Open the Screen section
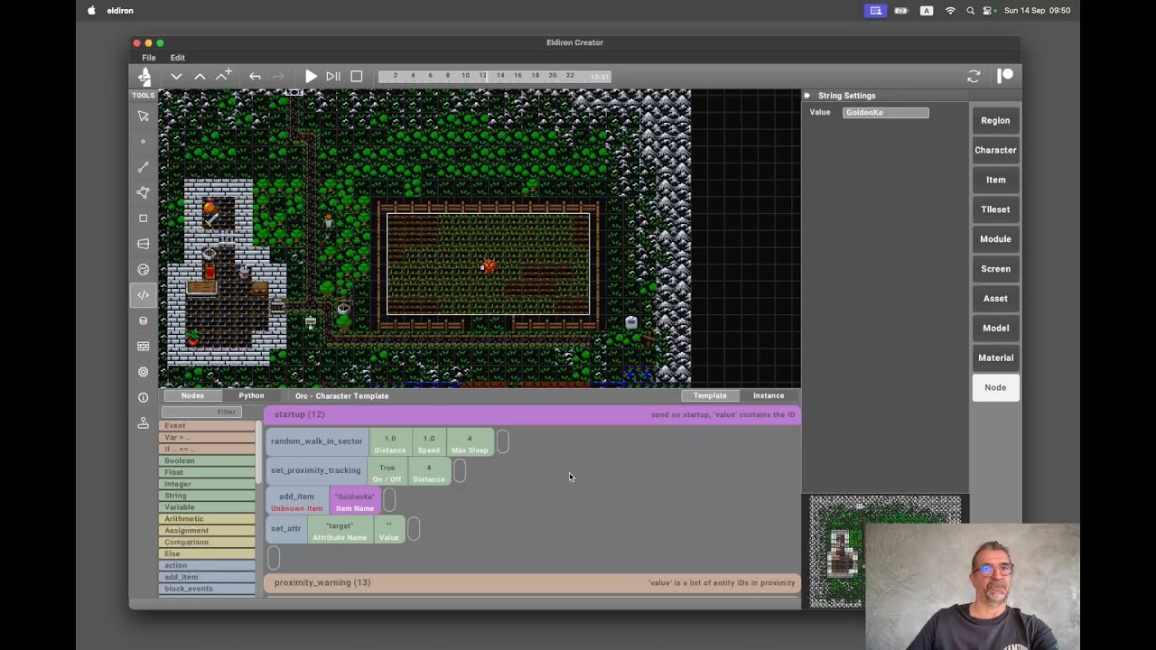This screenshot has height=650, width=1156. (x=995, y=269)
